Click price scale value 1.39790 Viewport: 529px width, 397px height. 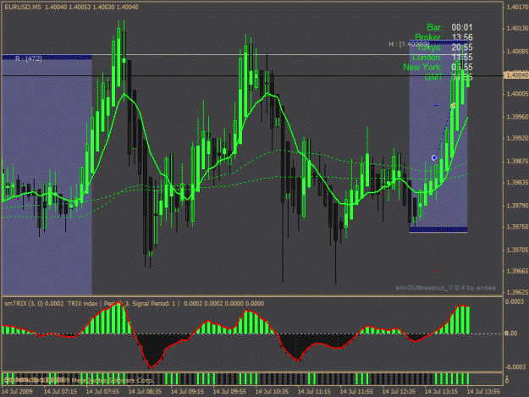click(x=517, y=206)
